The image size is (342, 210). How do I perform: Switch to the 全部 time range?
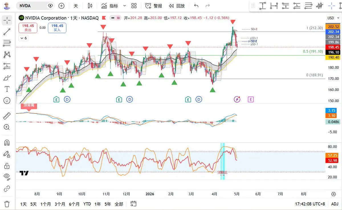click(x=119, y=204)
